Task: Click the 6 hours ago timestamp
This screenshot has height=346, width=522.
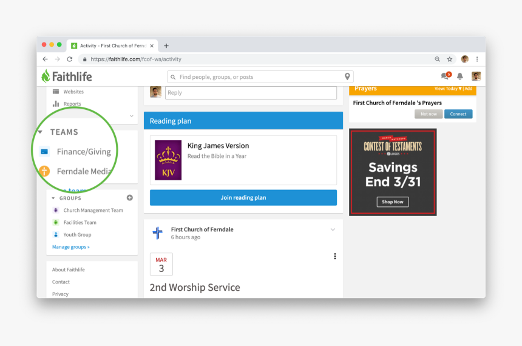Action: pos(185,237)
